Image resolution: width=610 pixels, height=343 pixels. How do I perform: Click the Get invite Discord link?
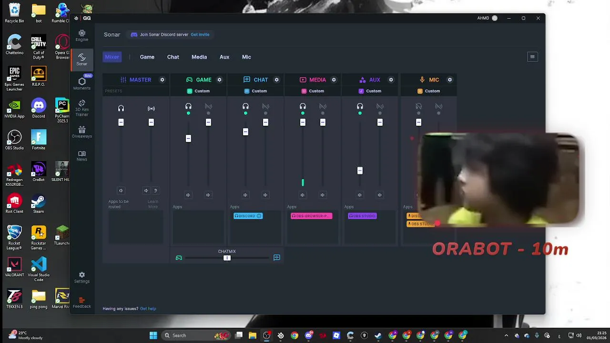pyautogui.click(x=200, y=34)
